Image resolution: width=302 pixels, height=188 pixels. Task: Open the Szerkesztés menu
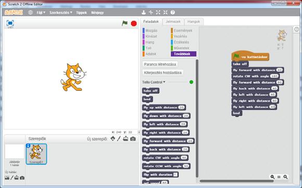(x=61, y=12)
